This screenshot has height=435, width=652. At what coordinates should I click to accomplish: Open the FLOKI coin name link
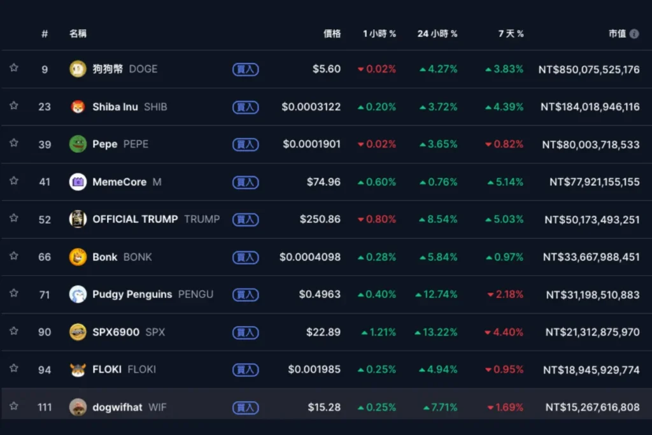point(106,369)
